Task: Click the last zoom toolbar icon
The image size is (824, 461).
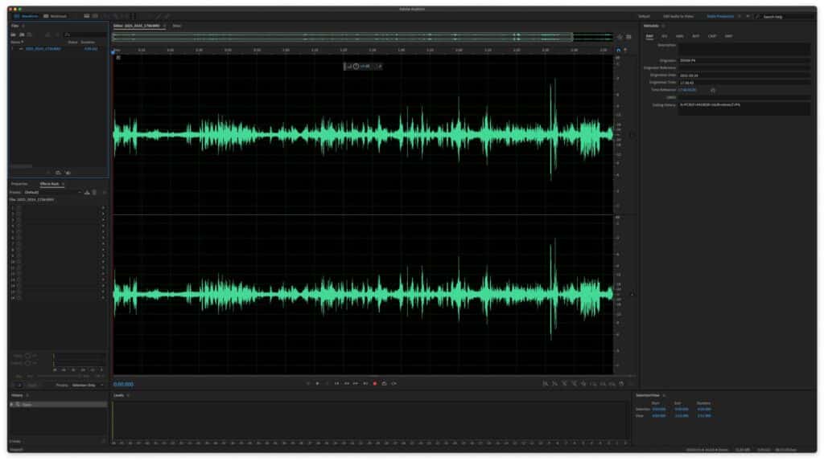Action: coord(621,384)
